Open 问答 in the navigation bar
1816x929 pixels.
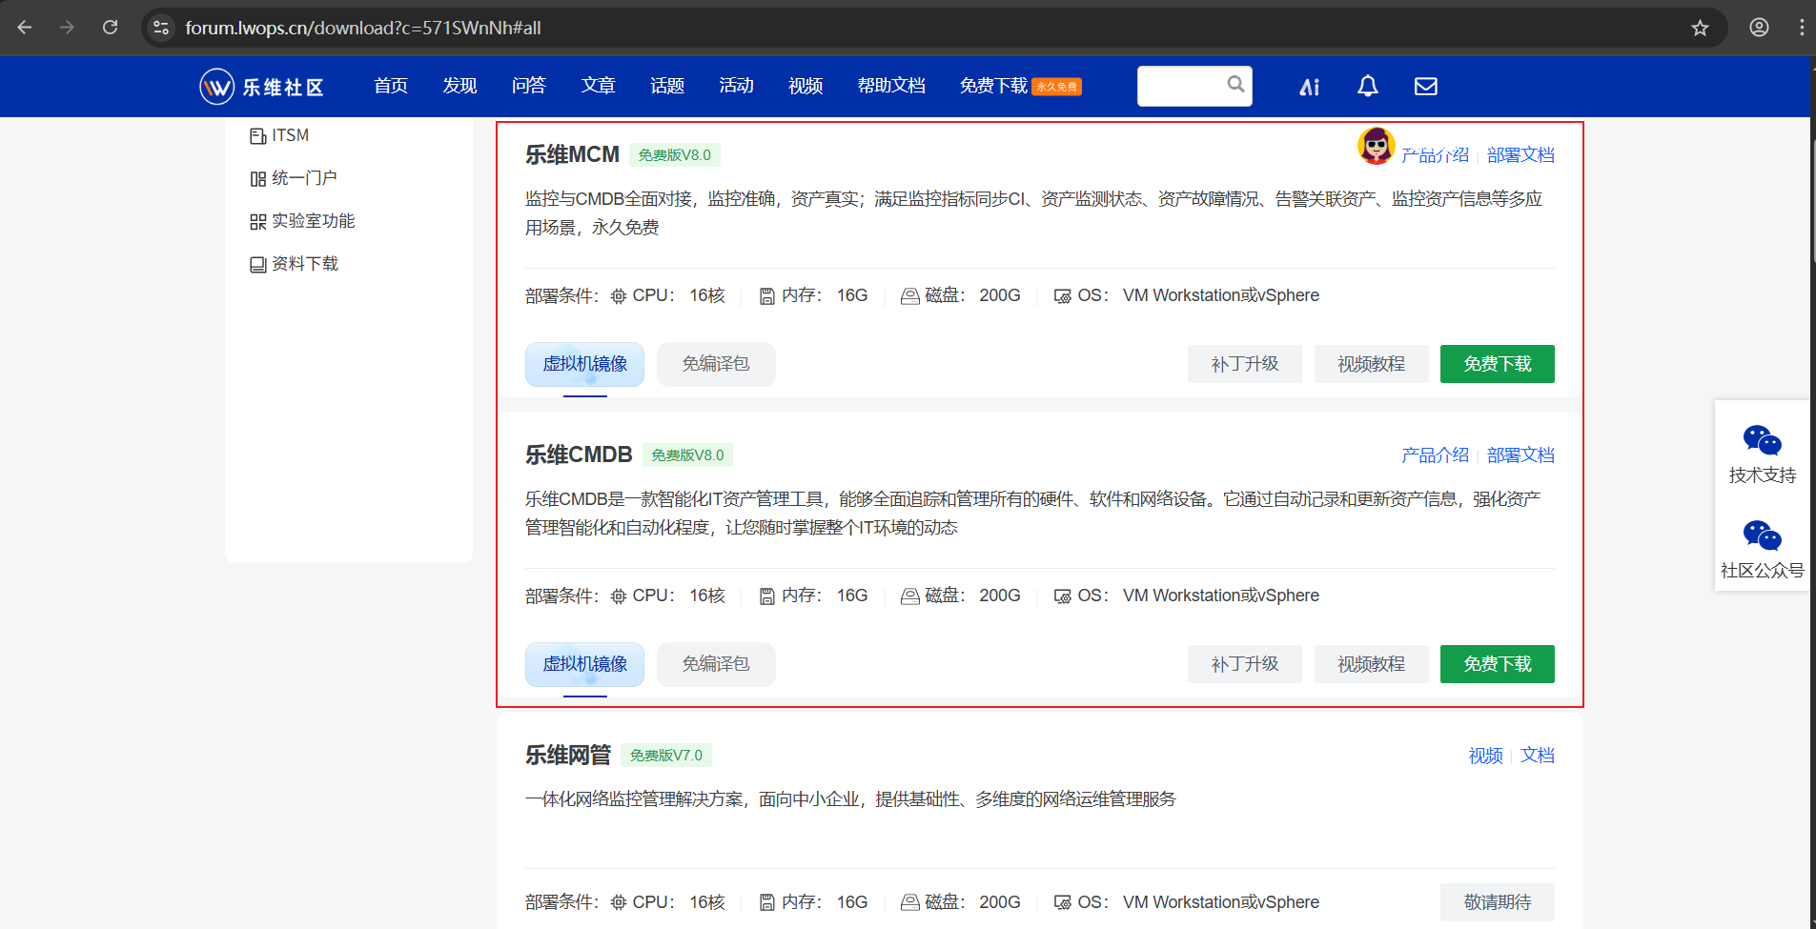tap(528, 86)
